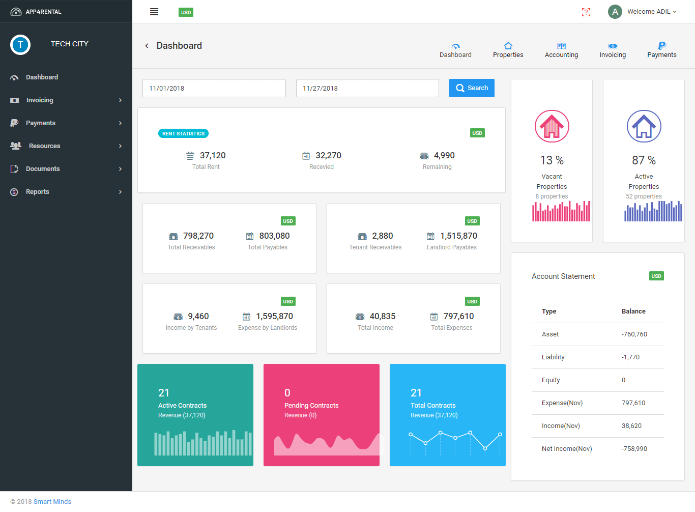
Task: Click the Total Payables calculator icon
Action: 250,236
